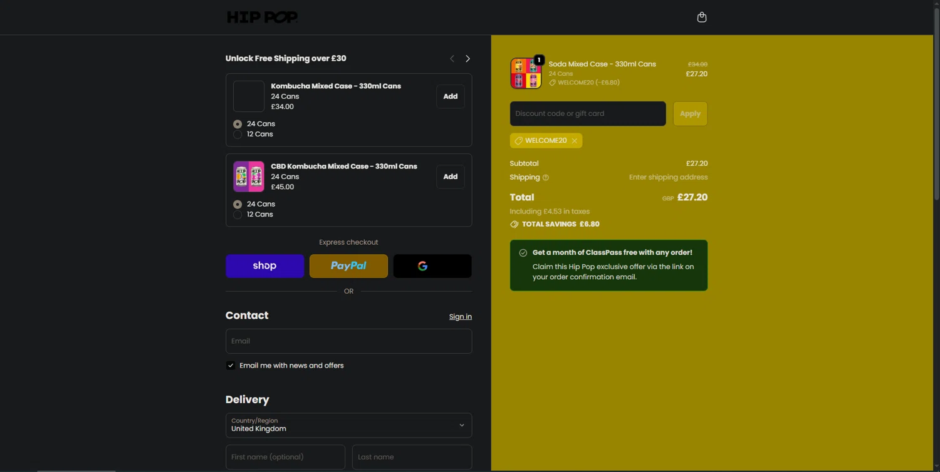Open the Country/Region dropdown
The image size is (940, 472).
(348, 425)
